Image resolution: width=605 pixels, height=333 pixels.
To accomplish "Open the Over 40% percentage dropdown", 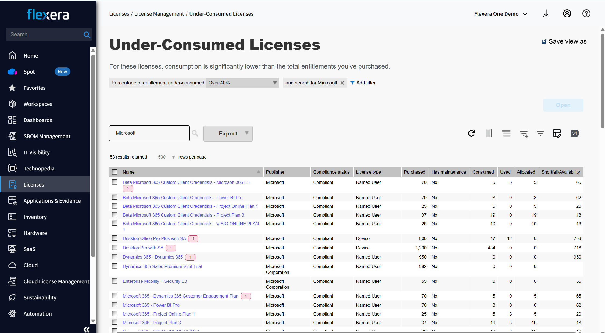I will 243,83.
